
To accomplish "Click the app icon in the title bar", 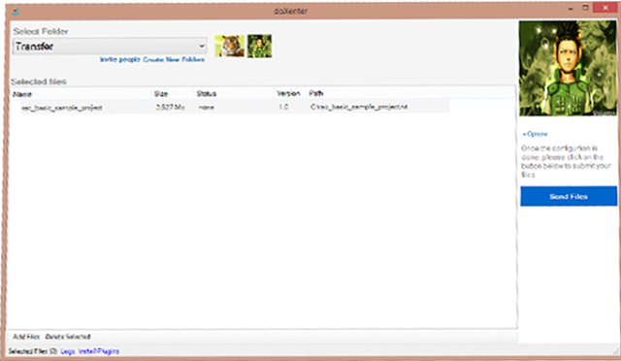I will click(16, 11).
